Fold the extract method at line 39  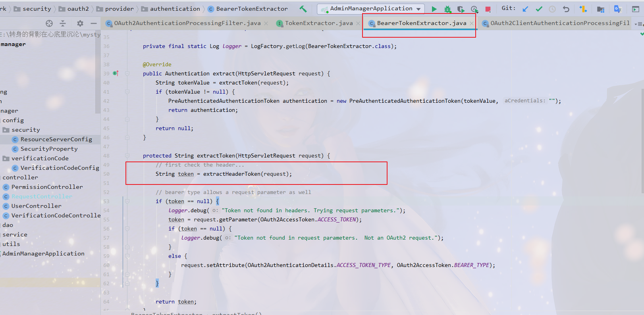point(127,73)
